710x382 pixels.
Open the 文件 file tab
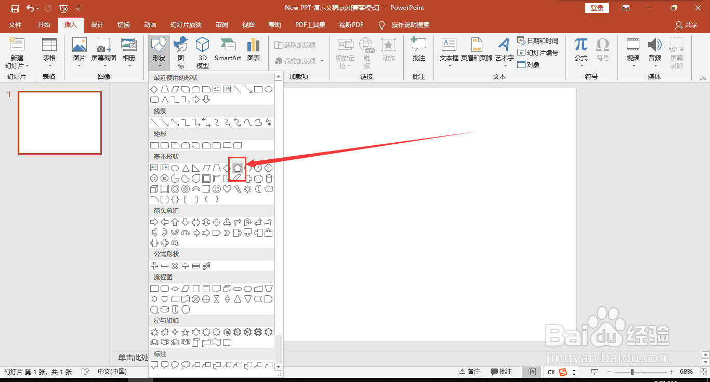coord(15,25)
